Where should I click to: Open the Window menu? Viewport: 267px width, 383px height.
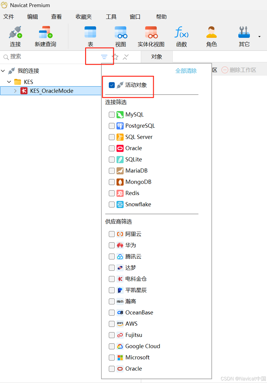(135, 17)
